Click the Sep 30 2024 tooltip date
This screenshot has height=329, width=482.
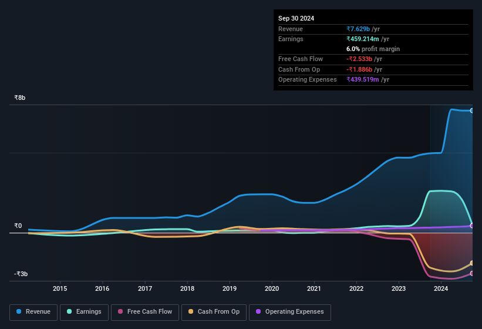[x=296, y=18]
